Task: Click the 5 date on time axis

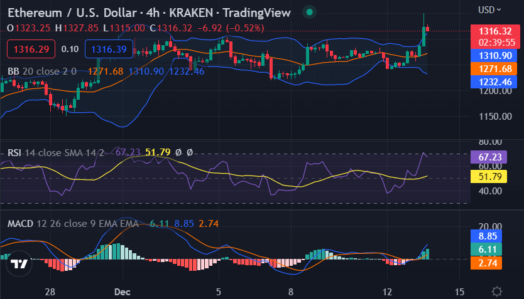Action: click(219, 292)
